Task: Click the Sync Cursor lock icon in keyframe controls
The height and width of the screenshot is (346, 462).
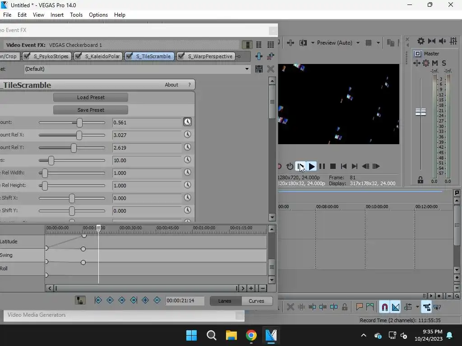Action: [x=80, y=300]
